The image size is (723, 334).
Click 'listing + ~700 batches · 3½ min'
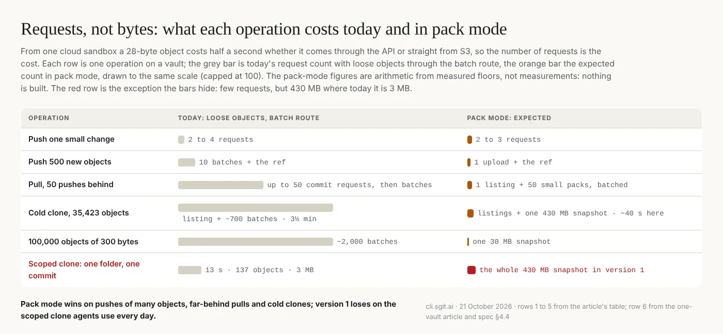249,219
